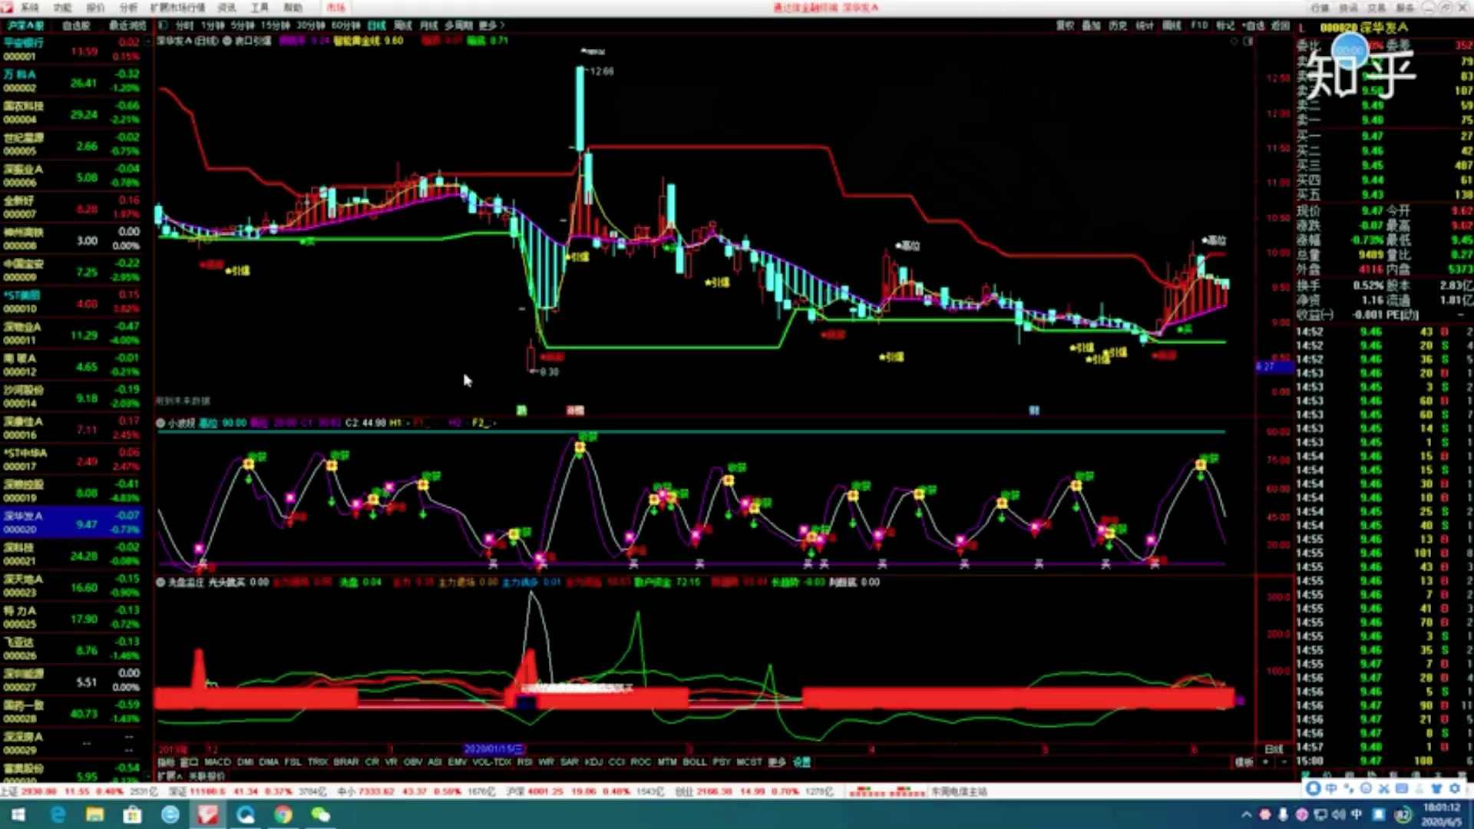The width and height of the screenshot is (1474, 829).
Task: Open the 系统 (System) menu
Action: coord(30,8)
